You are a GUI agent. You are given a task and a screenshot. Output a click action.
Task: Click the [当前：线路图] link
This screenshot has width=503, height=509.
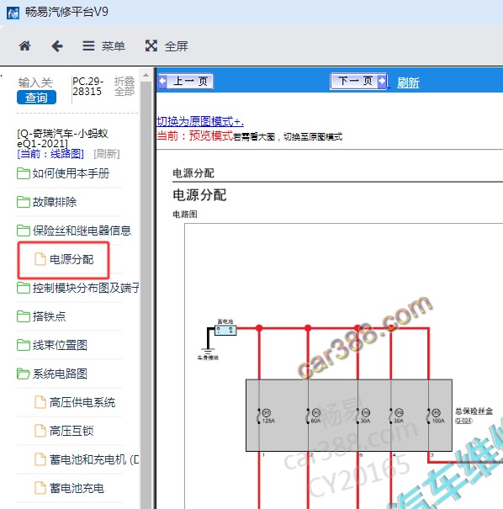pos(50,154)
